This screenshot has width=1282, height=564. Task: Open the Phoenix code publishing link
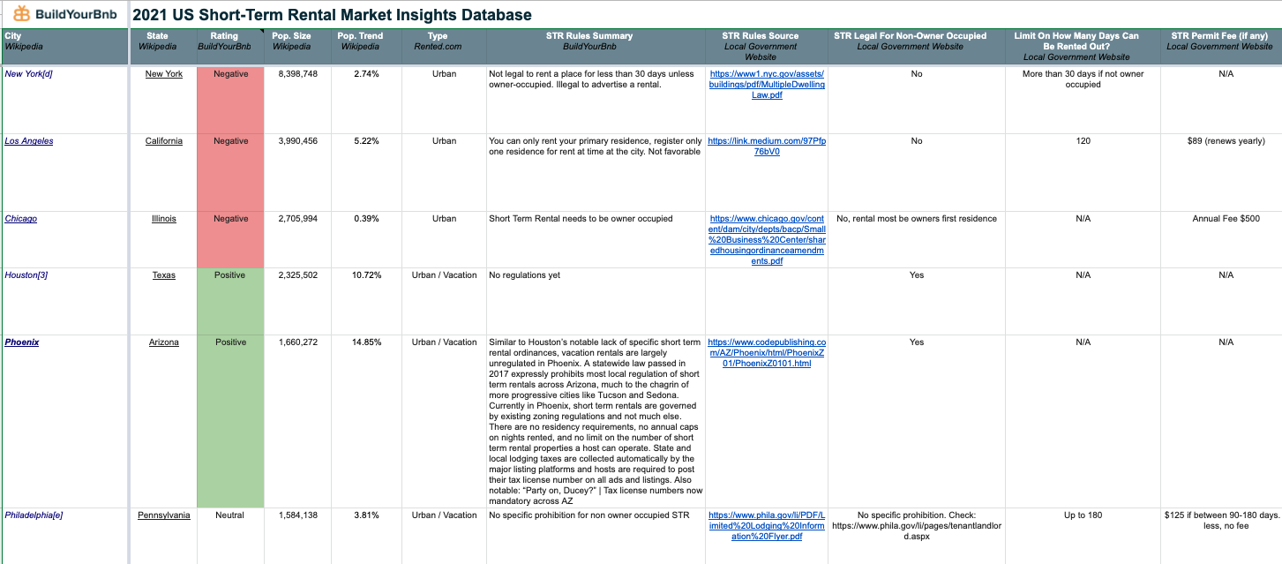(x=766, y=353)
